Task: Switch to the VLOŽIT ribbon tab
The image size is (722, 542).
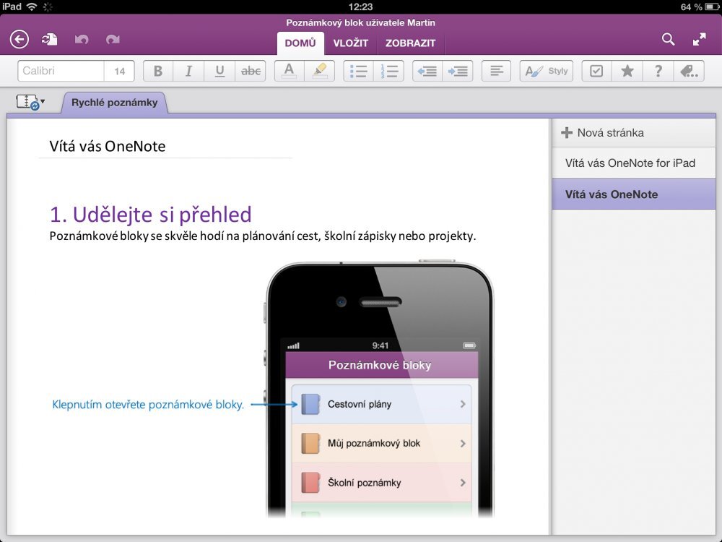Action: coord(352,43)
